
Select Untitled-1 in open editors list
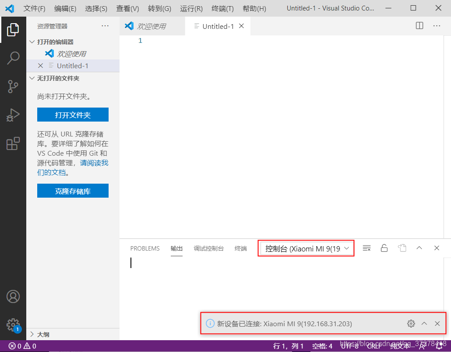coord(73,66)
